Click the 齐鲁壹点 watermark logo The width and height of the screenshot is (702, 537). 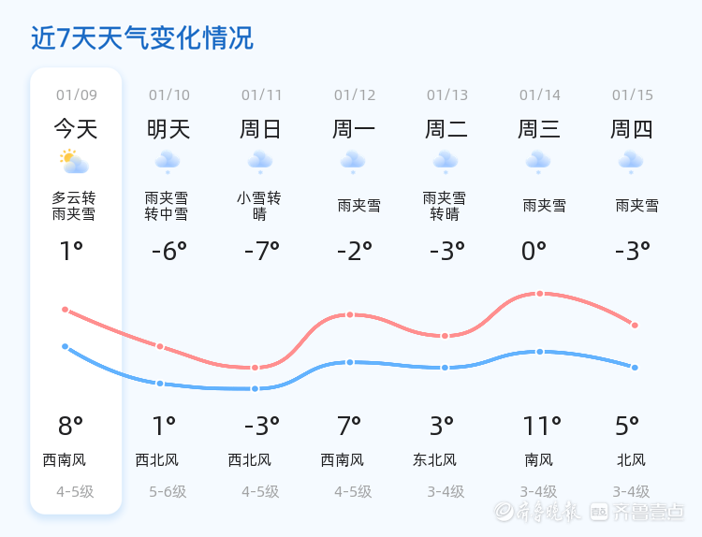[x=650, y=512]
